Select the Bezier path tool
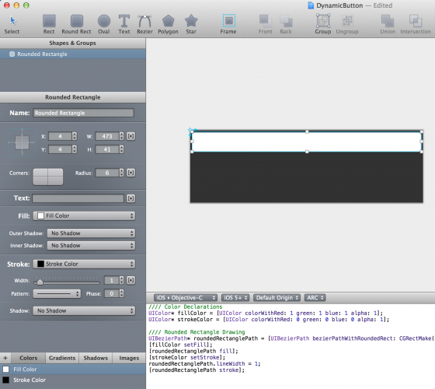435x389 pixels. coord(144,24)
